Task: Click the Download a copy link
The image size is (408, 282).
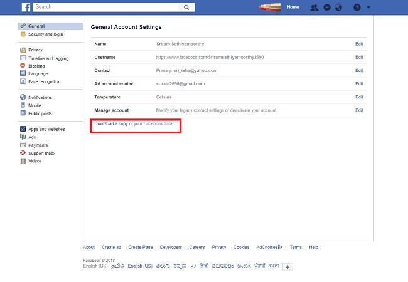Action: [x=110, y=124]
